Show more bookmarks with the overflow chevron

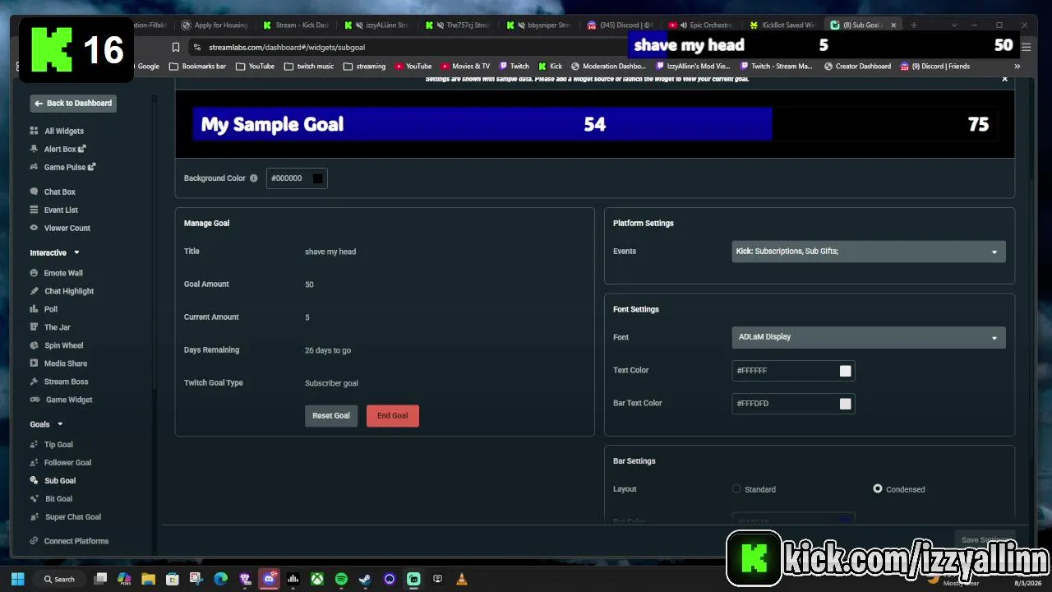click(1017, 67)
